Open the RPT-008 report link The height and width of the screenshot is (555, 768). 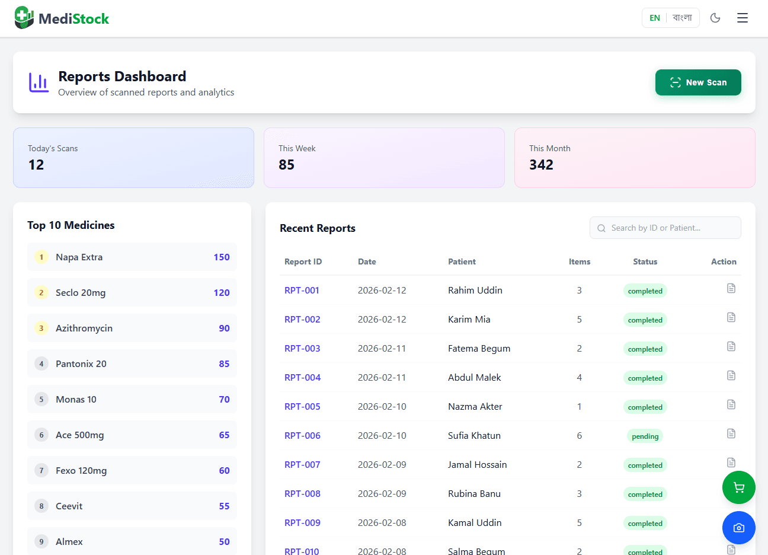(302, 494)
